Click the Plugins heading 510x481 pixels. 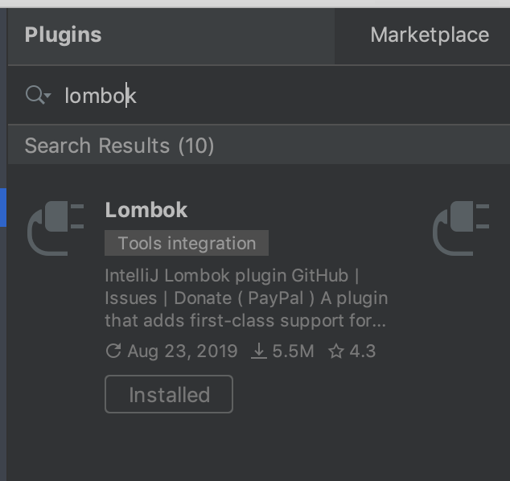click(x=63, y=35)
